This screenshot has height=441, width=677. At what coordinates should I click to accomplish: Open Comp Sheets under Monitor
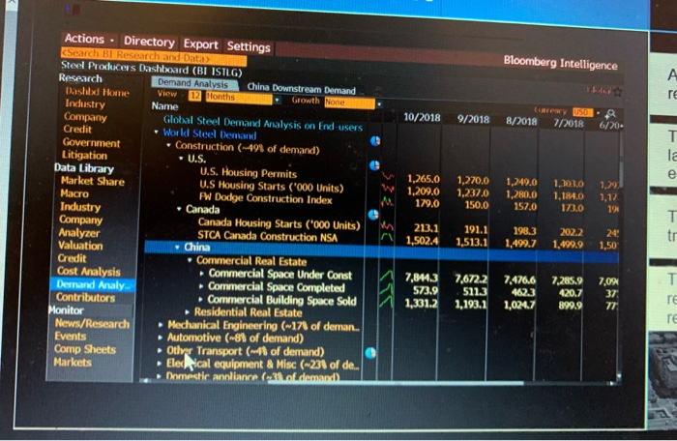pos(85,349)
